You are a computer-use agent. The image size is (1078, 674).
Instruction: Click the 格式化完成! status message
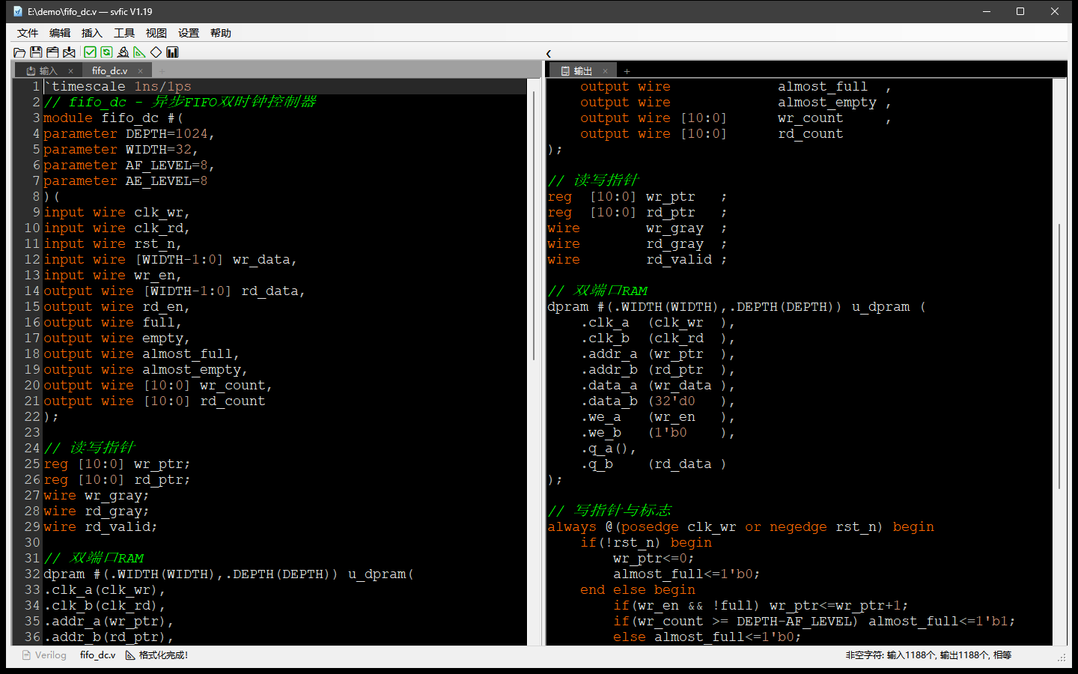[164, 655]
